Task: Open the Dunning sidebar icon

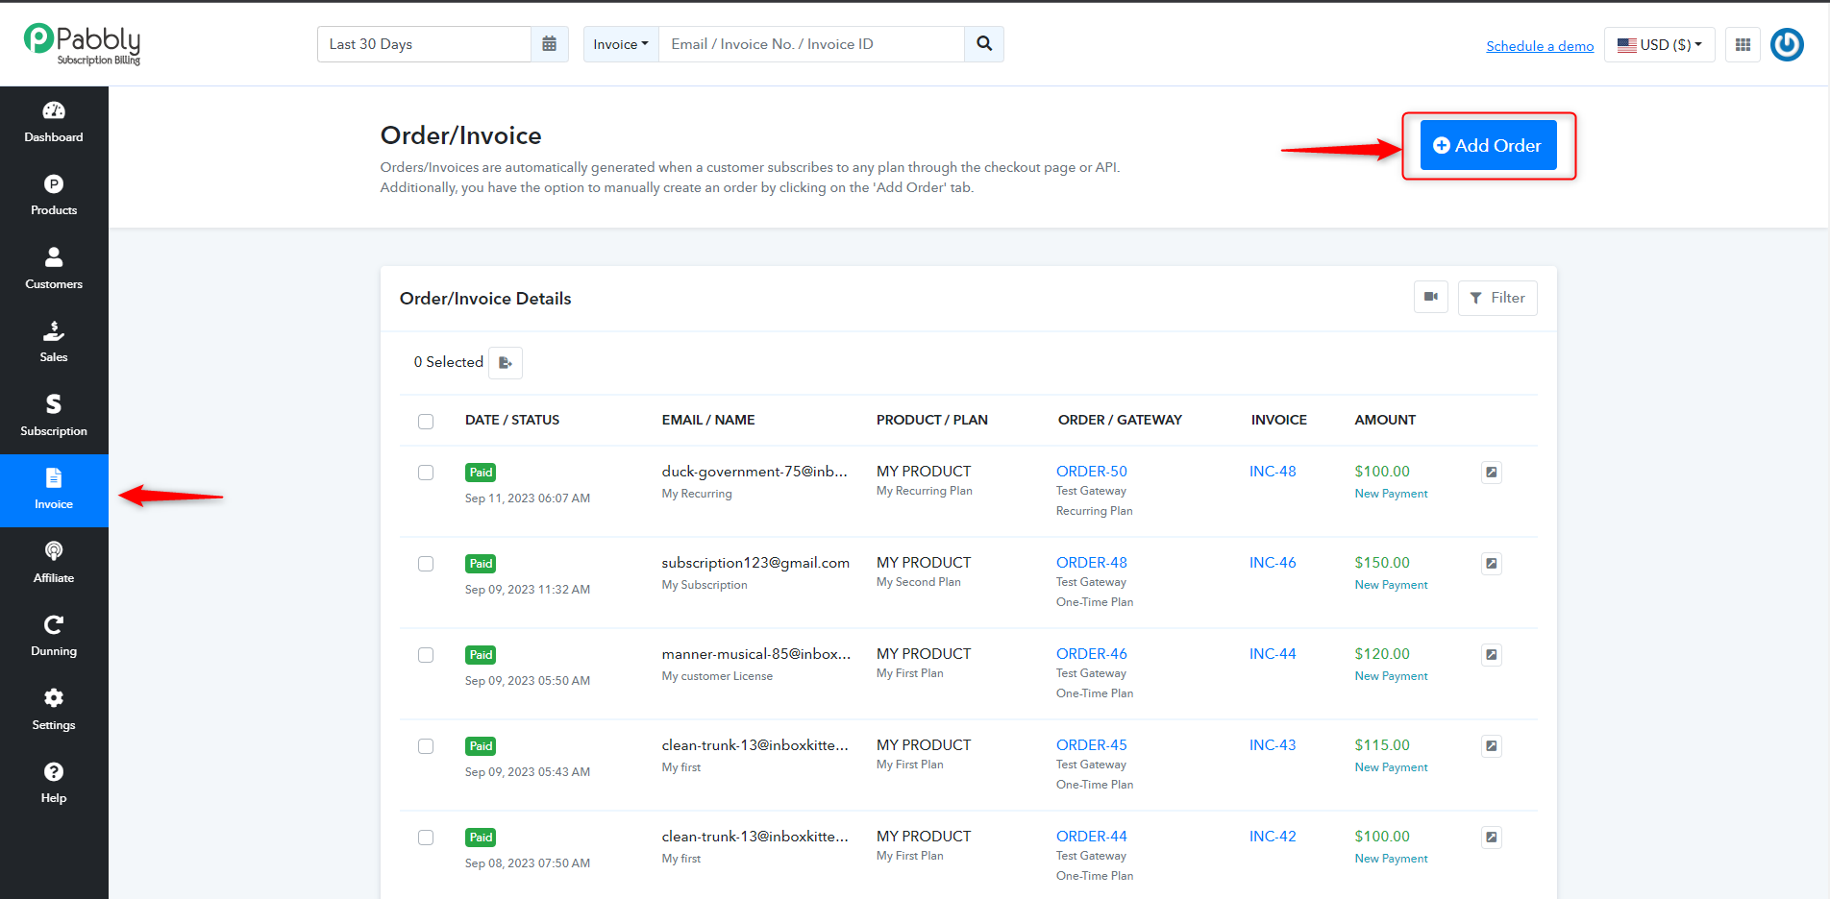Action: 54,637
